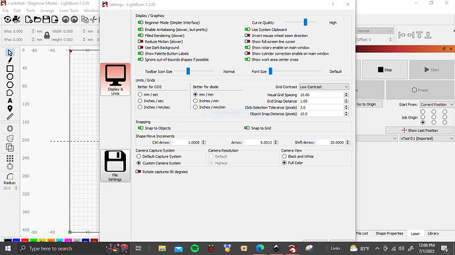Select Black and White camera view

coord(284,156)
